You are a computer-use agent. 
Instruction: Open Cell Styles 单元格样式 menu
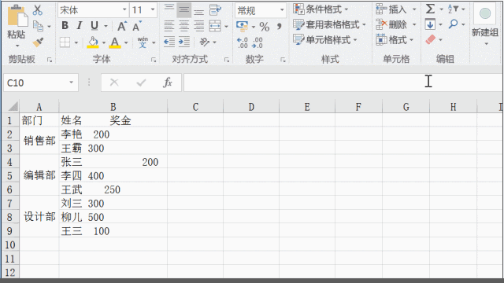325,40
